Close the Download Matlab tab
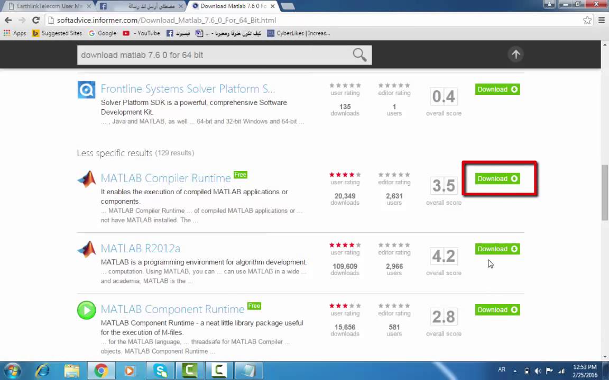Screen dimensions: 609x380 [273, 6]
